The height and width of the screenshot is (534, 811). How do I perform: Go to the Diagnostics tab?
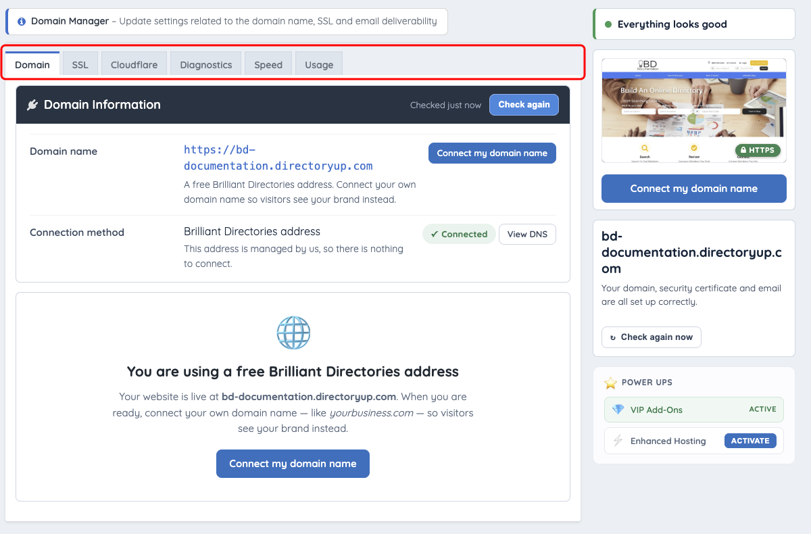206,65
